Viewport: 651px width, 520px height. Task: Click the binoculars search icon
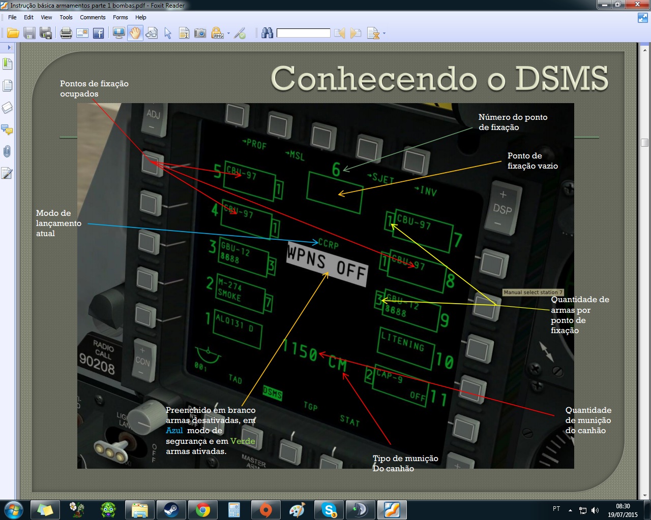(x=267, y=34)
